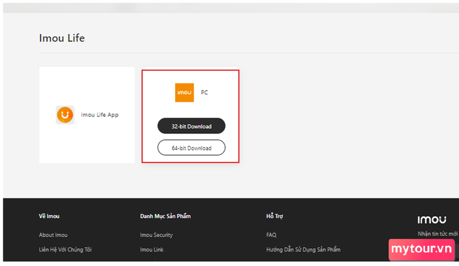
Task: Click the orange Imou Life App smiley icon
Action: tap(65, 115)
